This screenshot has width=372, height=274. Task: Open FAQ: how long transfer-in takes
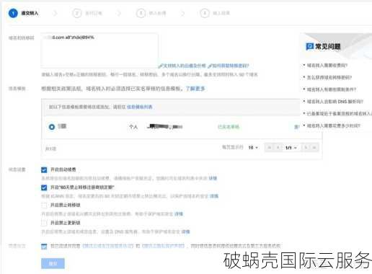click(333, 125)
